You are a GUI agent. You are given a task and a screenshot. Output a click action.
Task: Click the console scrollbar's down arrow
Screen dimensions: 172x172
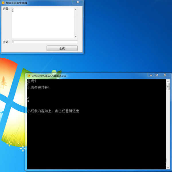point(168,167)
